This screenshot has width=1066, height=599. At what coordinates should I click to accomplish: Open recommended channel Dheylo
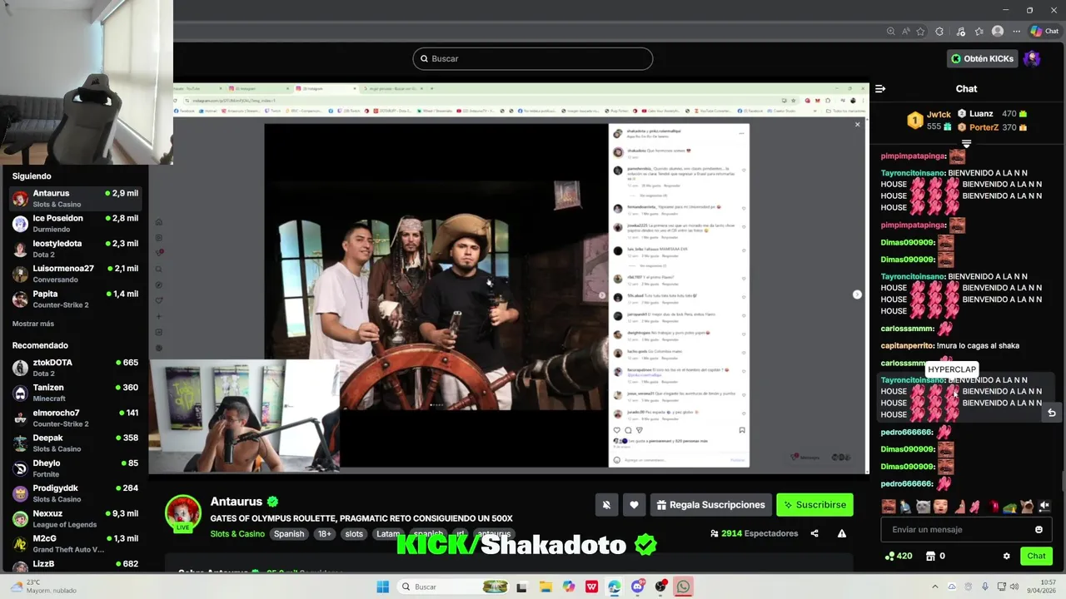coord(75,468)
